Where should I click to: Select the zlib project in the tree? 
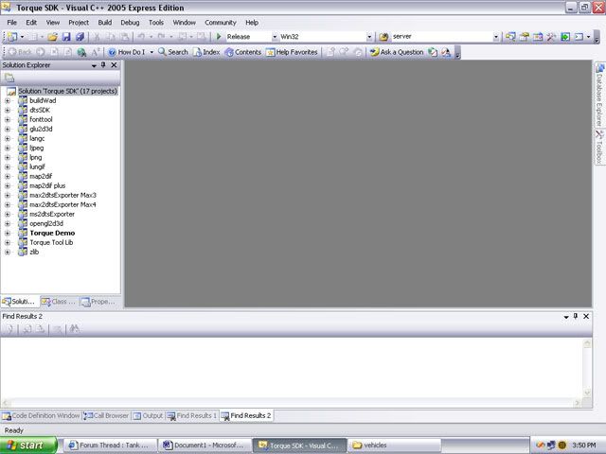click(x=36, y=252)
